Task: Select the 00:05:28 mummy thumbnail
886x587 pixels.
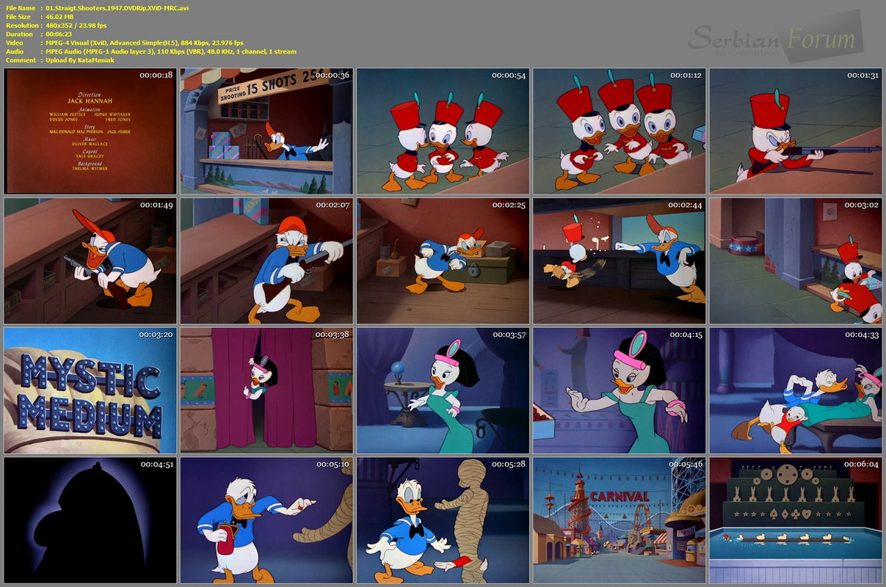Action: (443, 520)
